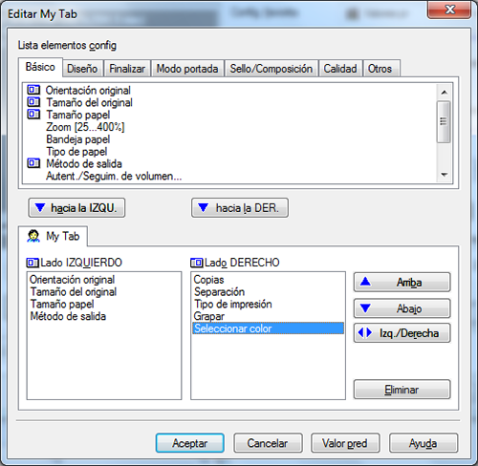478x466 pixels.
Task: Click the config list scroll down arrow
Action: point(444,175)
